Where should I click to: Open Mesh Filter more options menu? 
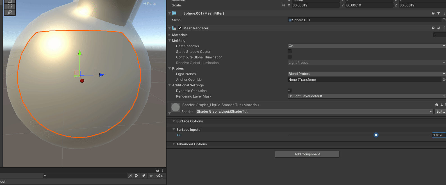pyautogui.click(x=444, y=13)
